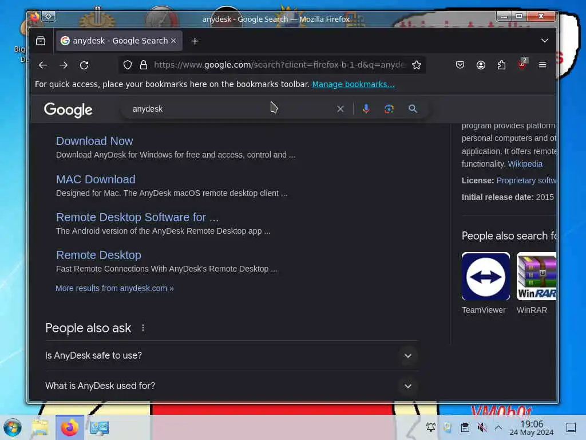Open the Proprietary software license link
The height and width of the screenshot is (440, 586).
pyautogui.click(x=526, y=180)
